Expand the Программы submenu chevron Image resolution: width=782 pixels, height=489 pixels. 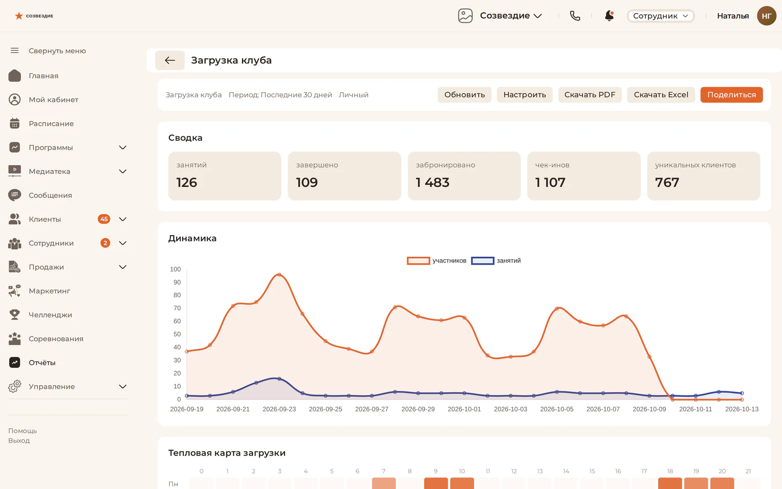(123, 147)
